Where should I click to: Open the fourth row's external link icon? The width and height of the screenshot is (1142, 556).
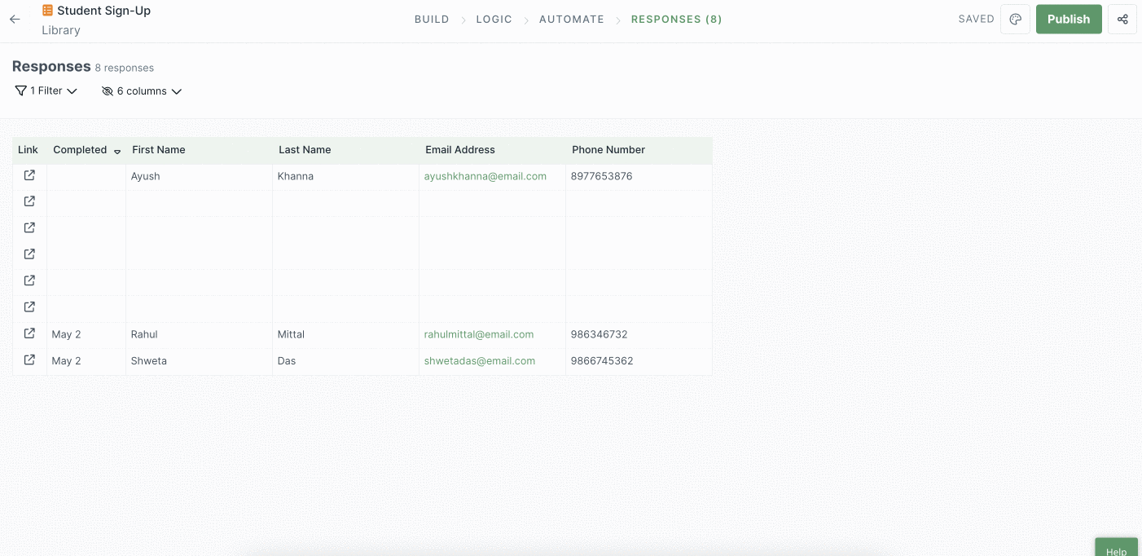(29, 254)
